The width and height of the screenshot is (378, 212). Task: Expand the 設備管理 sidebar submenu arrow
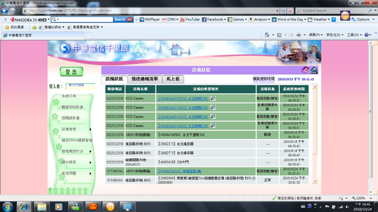[x=90, y=130]
